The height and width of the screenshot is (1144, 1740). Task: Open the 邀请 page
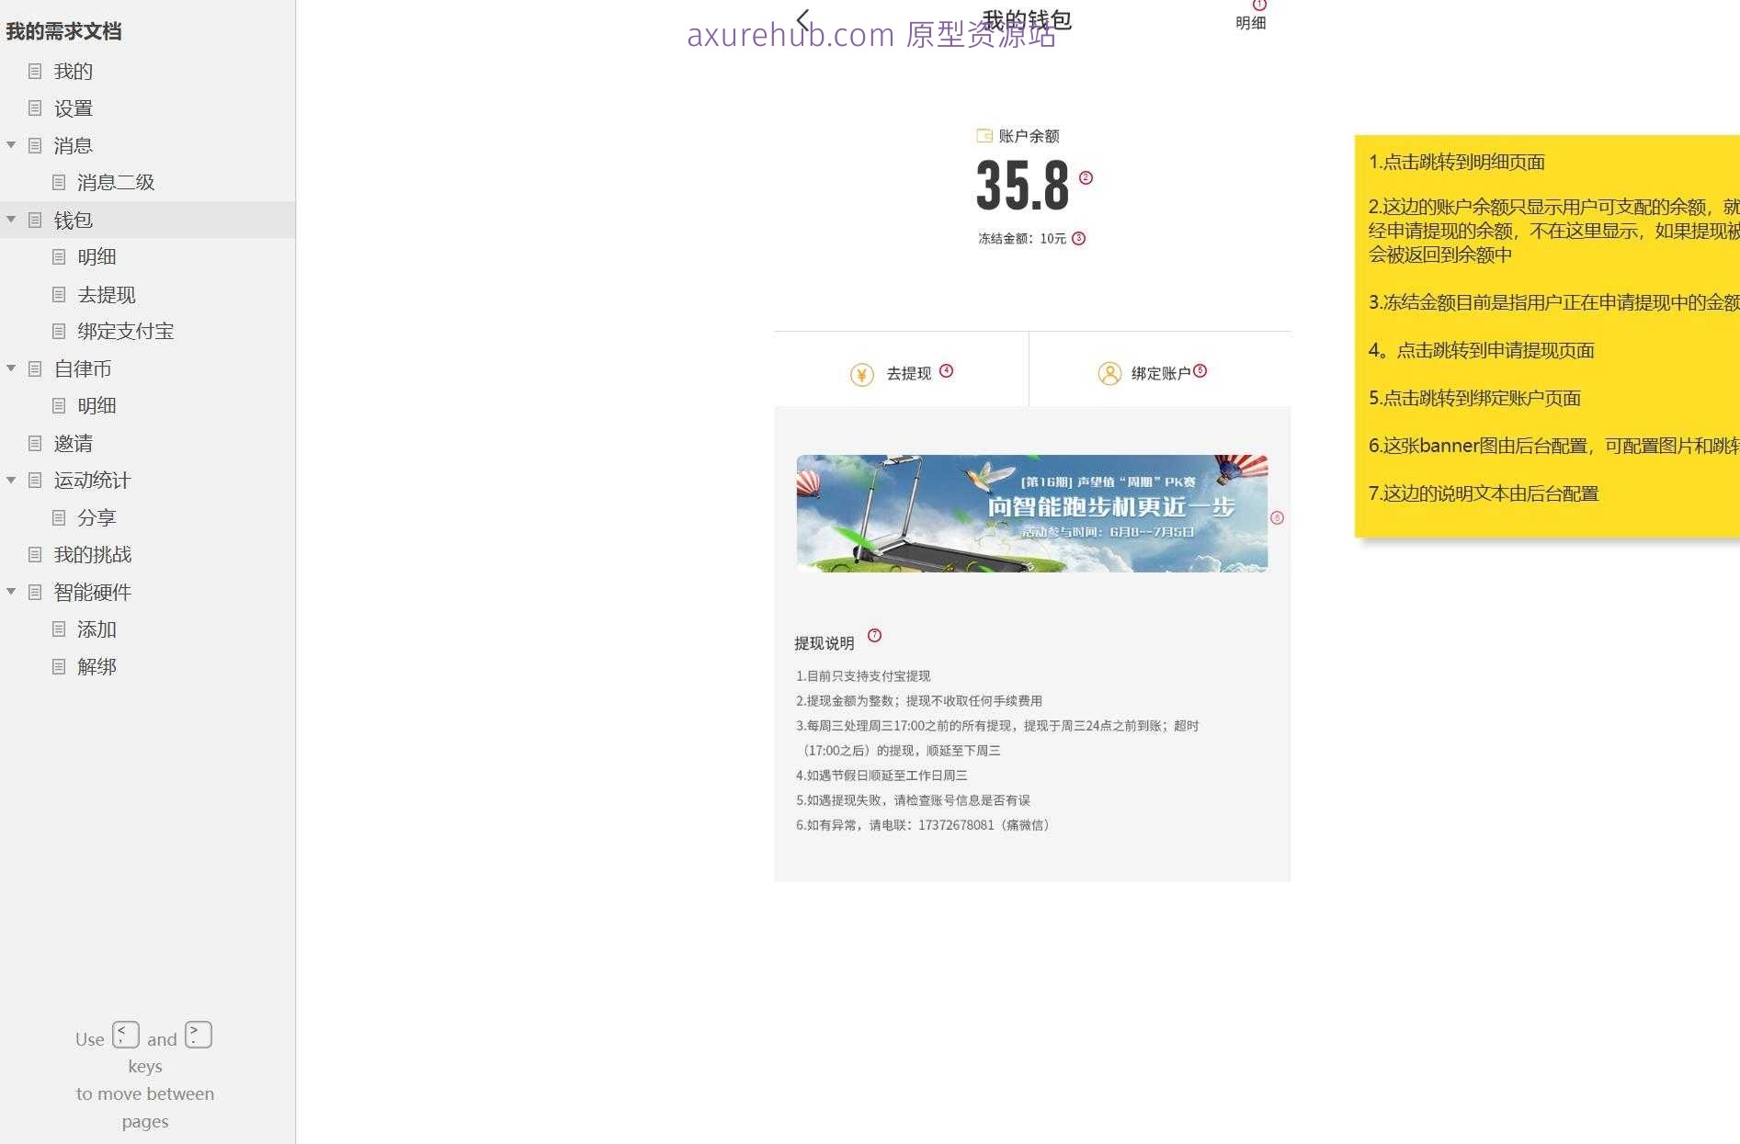pyautogui.click(x=73, y=443)
